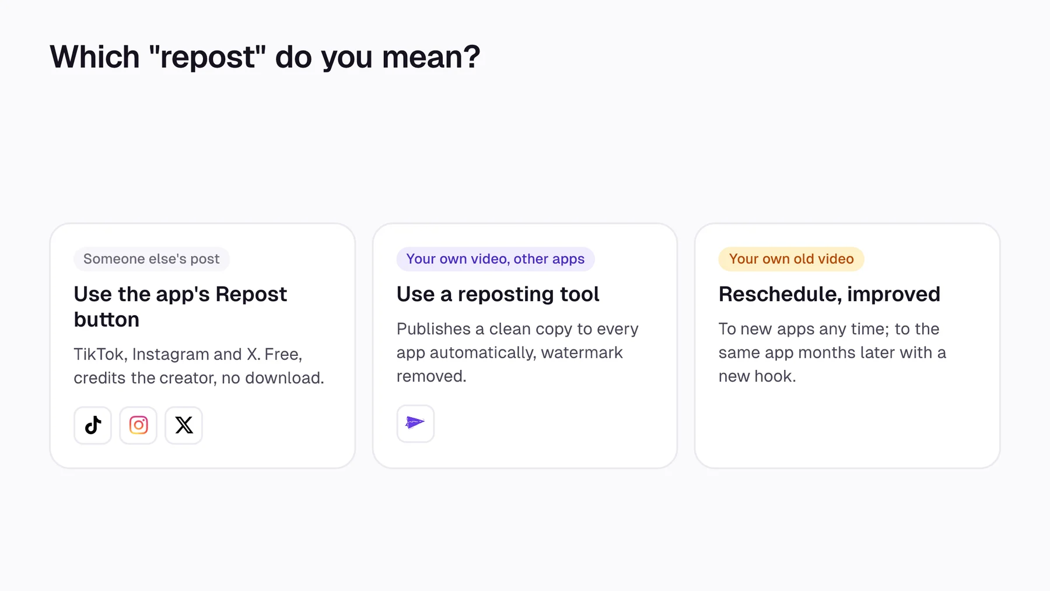Click the text starting "To new apps any time"

click(832, 352)
